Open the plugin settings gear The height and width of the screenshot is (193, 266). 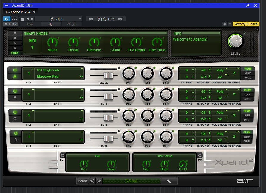point(225,24)
